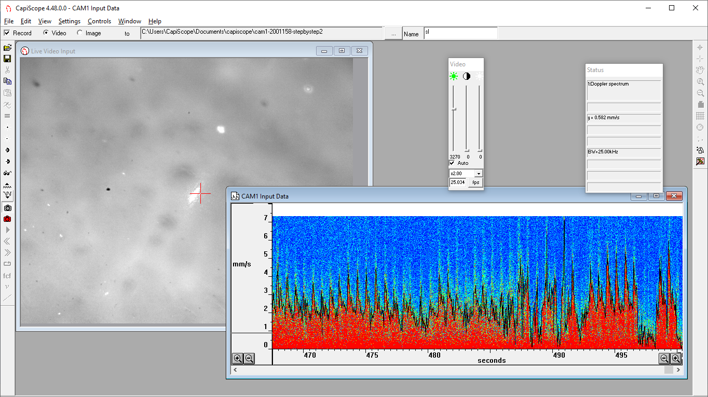Click the '1:Doppler spectrum' status text

point(608,84)
